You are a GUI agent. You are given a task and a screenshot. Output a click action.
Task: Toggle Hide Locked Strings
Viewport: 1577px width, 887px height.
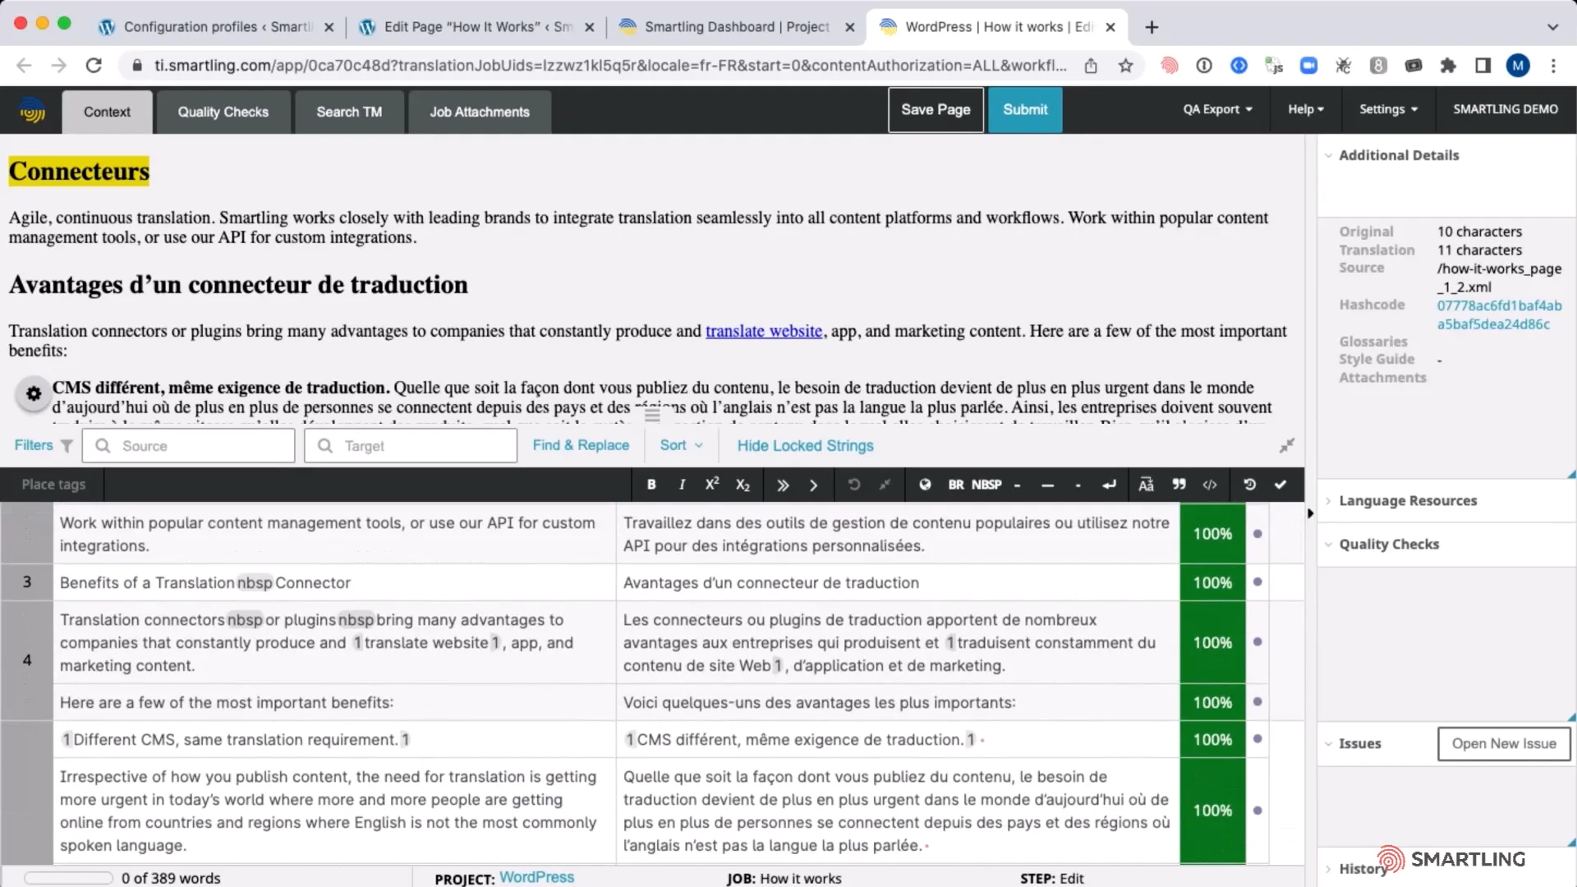(x=805, y=445)
